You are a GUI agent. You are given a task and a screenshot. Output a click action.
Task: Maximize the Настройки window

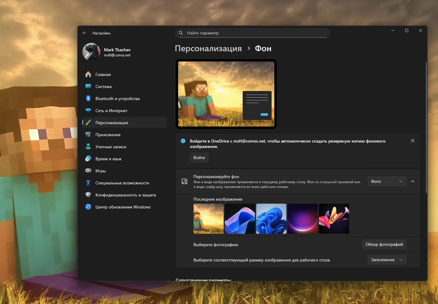[406, 30]
